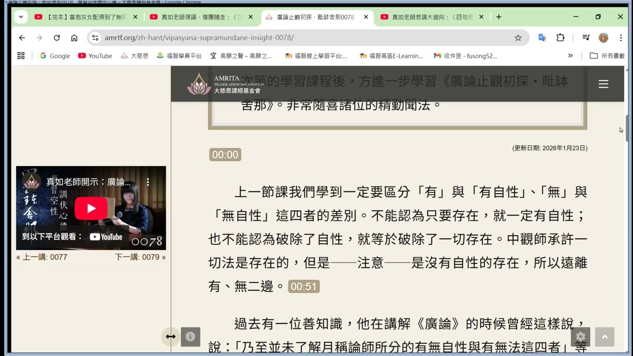Open the Chrome three-dot menu
Screen dimensions: 633x356
(621, 38)
